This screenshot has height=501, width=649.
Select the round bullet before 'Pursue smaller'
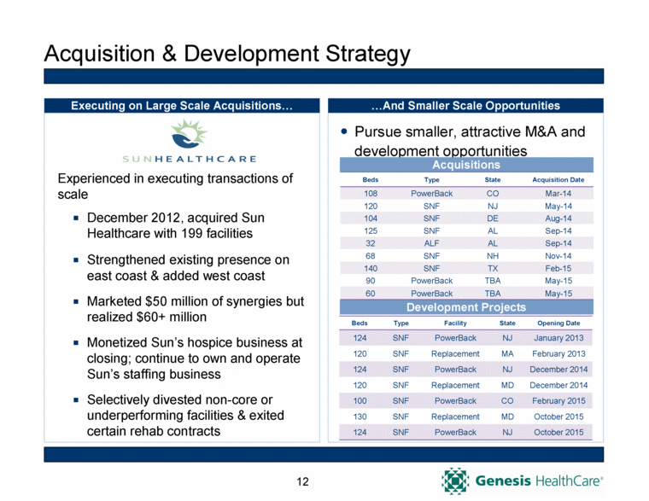pos(343,133)
